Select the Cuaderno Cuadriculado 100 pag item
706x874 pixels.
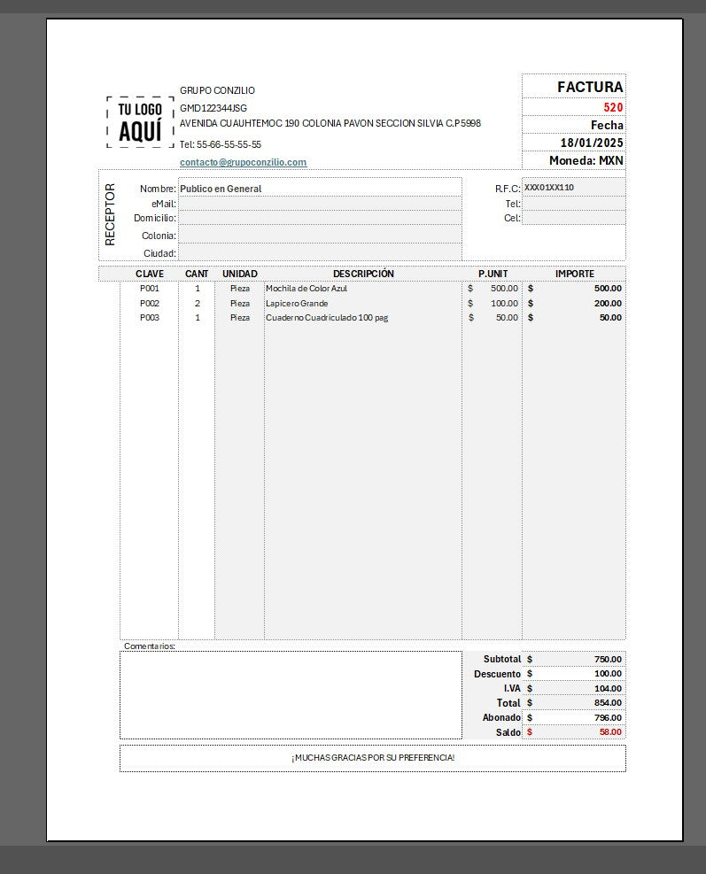tap(327, 318)
